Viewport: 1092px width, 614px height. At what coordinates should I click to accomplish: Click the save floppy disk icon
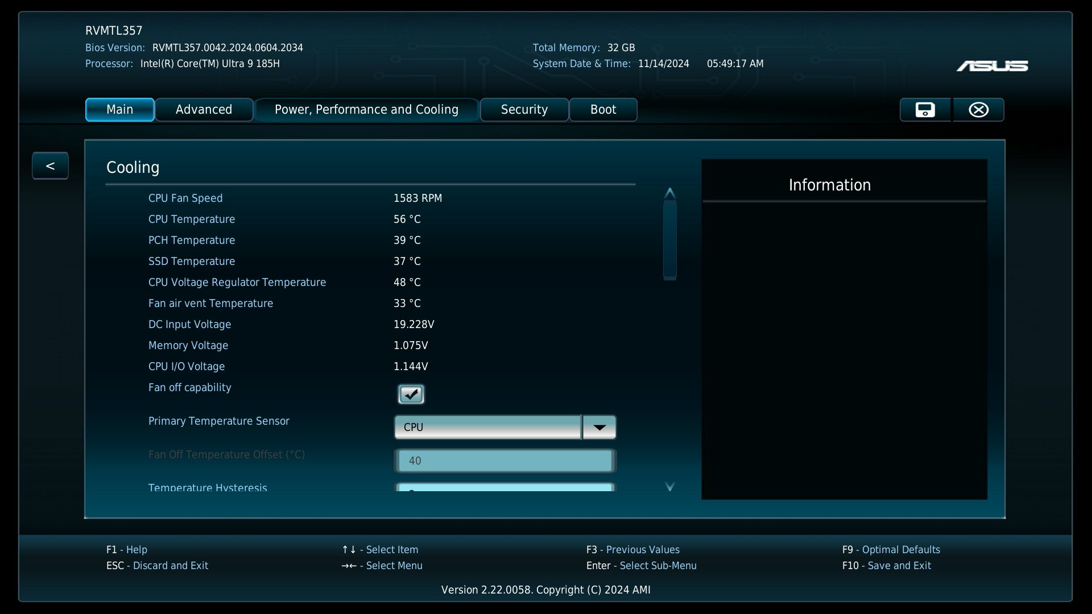tap(925, 110)
